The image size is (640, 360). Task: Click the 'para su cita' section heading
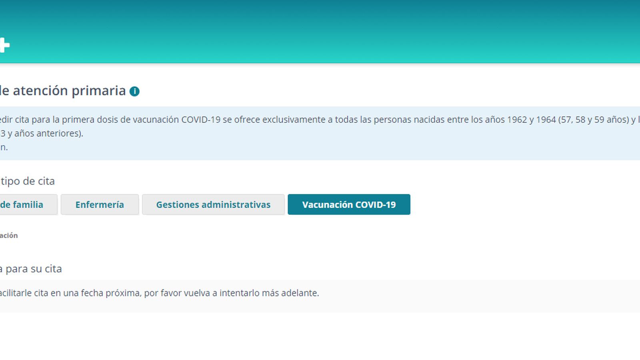coord(30,269)
